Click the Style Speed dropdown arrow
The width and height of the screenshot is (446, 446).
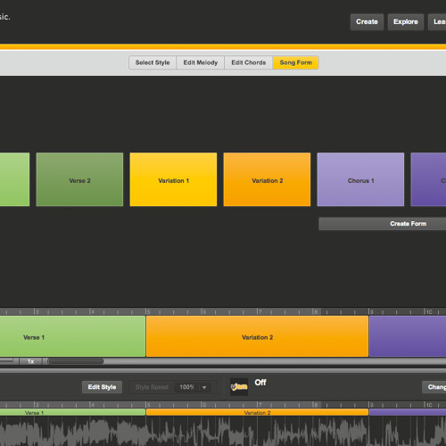coord(204,387)
